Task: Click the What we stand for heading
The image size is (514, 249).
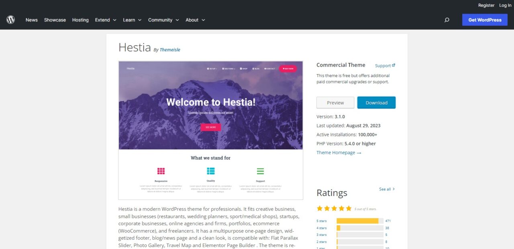Action: click(210, 158)
